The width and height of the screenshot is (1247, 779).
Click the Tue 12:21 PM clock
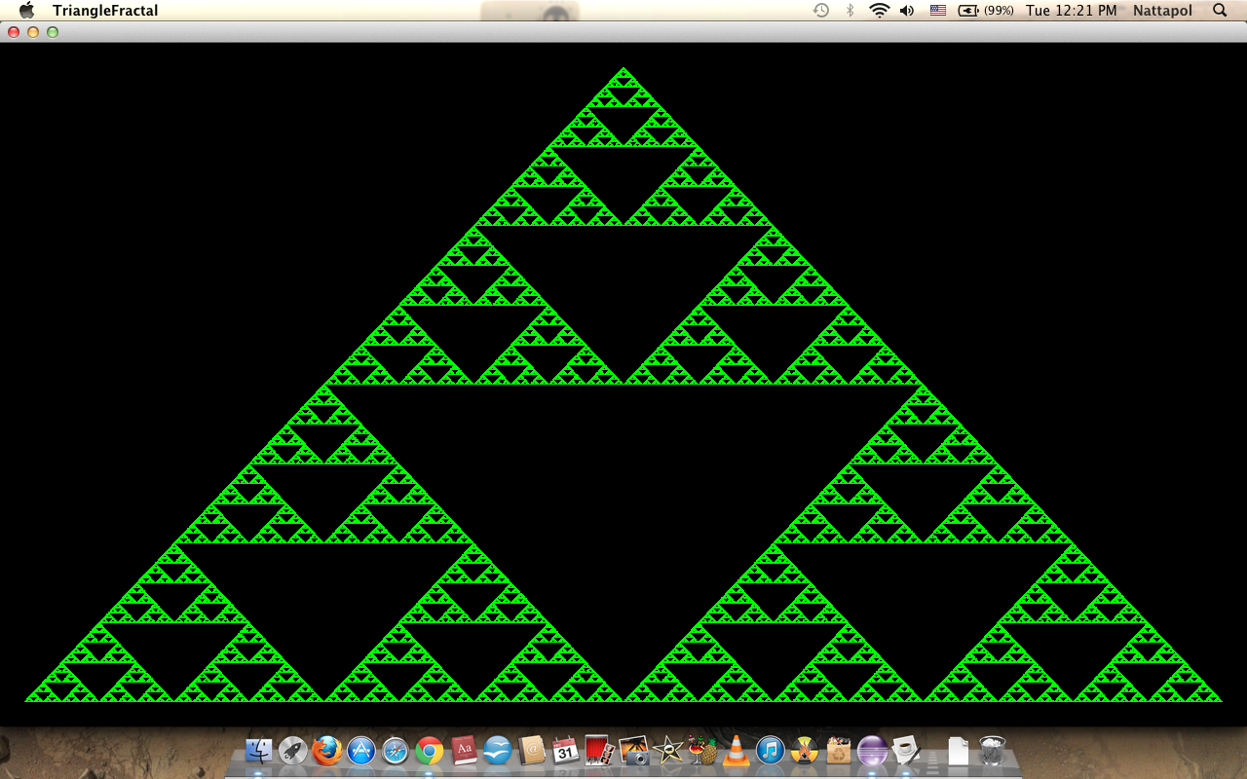(x=1071, y=11)
